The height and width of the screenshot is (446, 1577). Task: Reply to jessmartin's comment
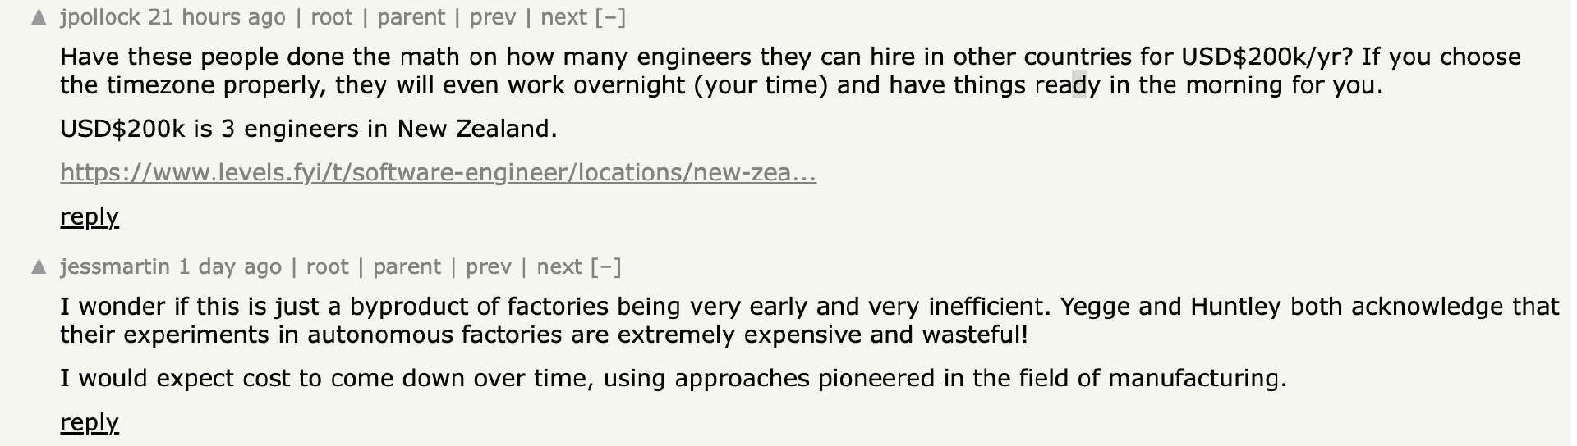90,422
